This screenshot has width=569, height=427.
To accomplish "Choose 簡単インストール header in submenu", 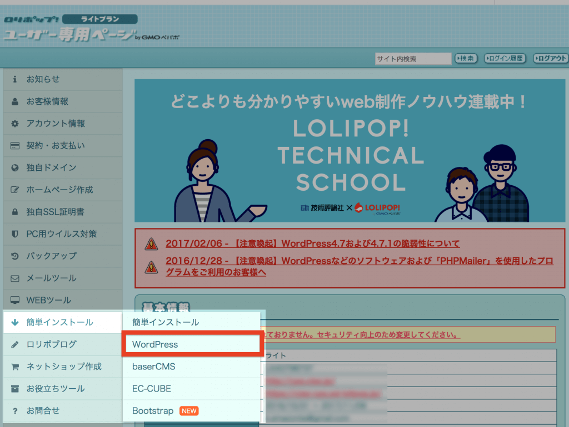I will tap(192, 322).
